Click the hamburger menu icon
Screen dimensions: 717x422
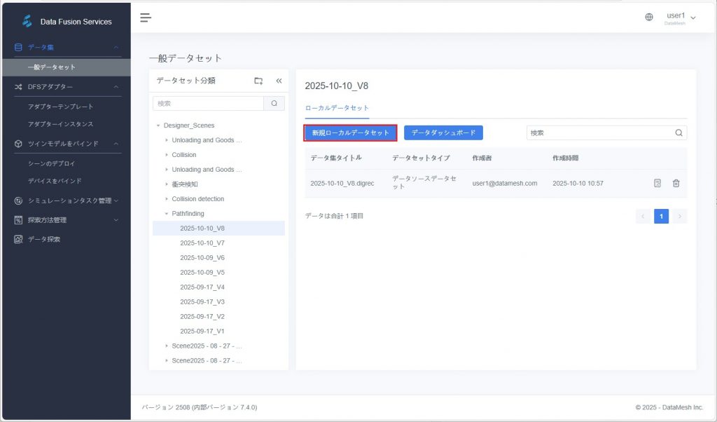tap(146, 18)
